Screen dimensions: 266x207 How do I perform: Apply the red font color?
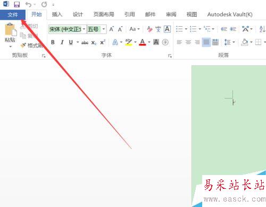(x=143, y=42)
